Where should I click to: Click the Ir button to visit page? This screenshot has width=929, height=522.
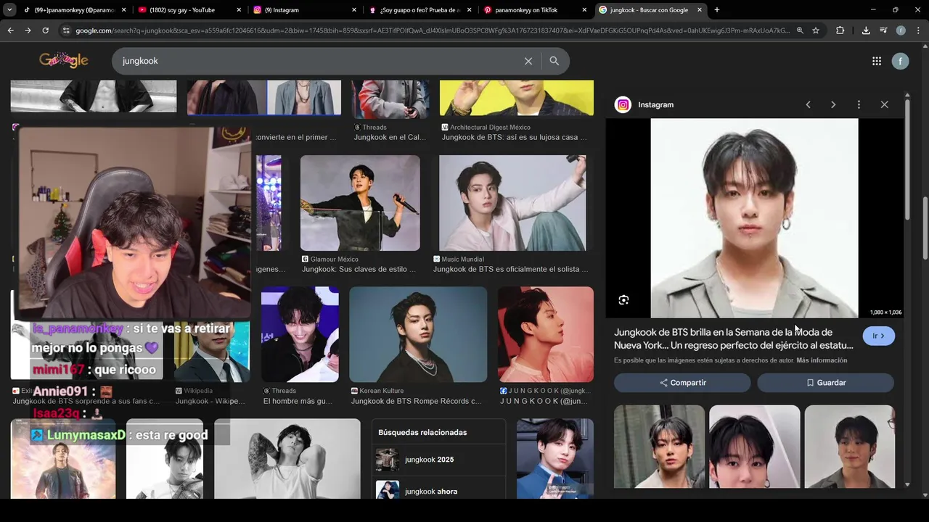pyautogui.click(x=878, y=336)
